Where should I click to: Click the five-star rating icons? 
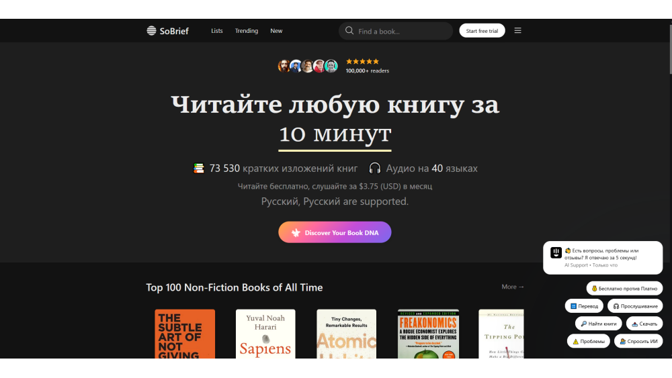click(x=362, y=61)
